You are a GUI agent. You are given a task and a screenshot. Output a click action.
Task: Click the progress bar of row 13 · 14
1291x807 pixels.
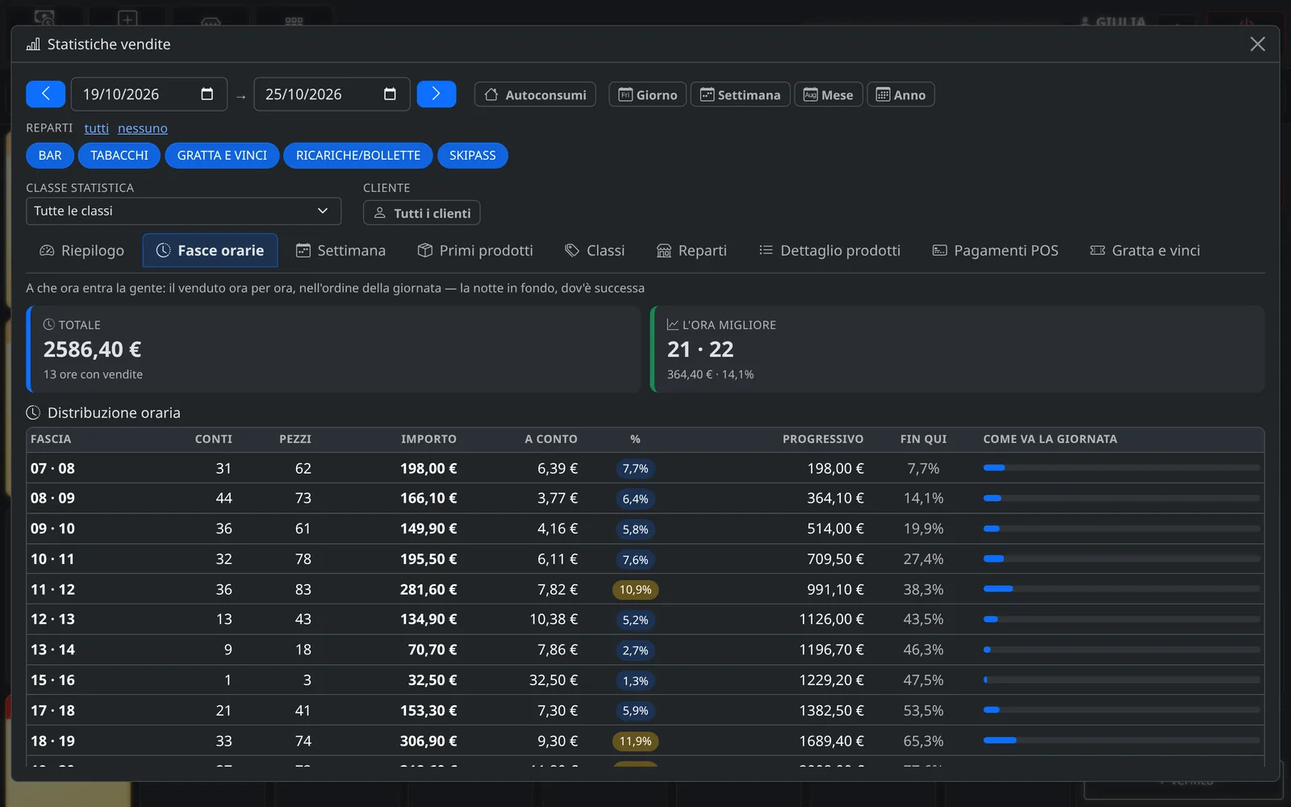click(x=1122, y=650)
